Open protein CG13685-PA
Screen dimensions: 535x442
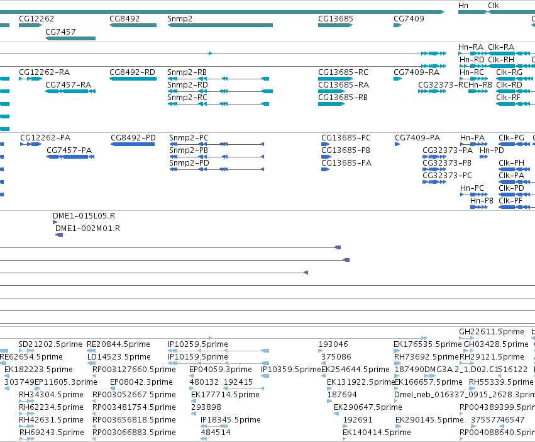[346, 163]
